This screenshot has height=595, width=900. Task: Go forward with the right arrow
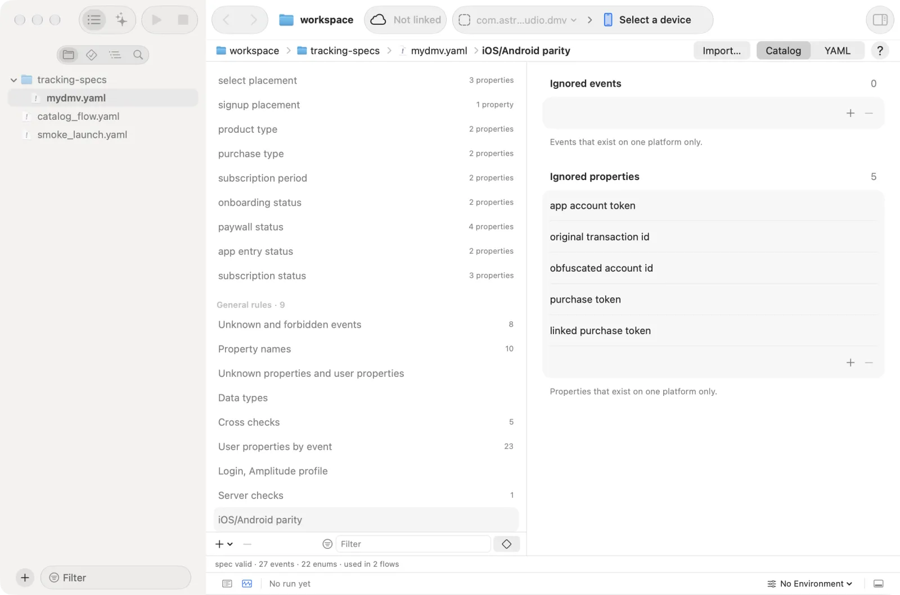click(254, 20)
